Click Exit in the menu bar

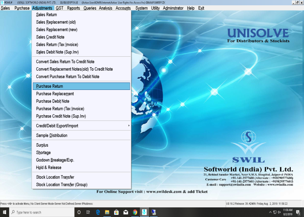click(x=201, y=8)
